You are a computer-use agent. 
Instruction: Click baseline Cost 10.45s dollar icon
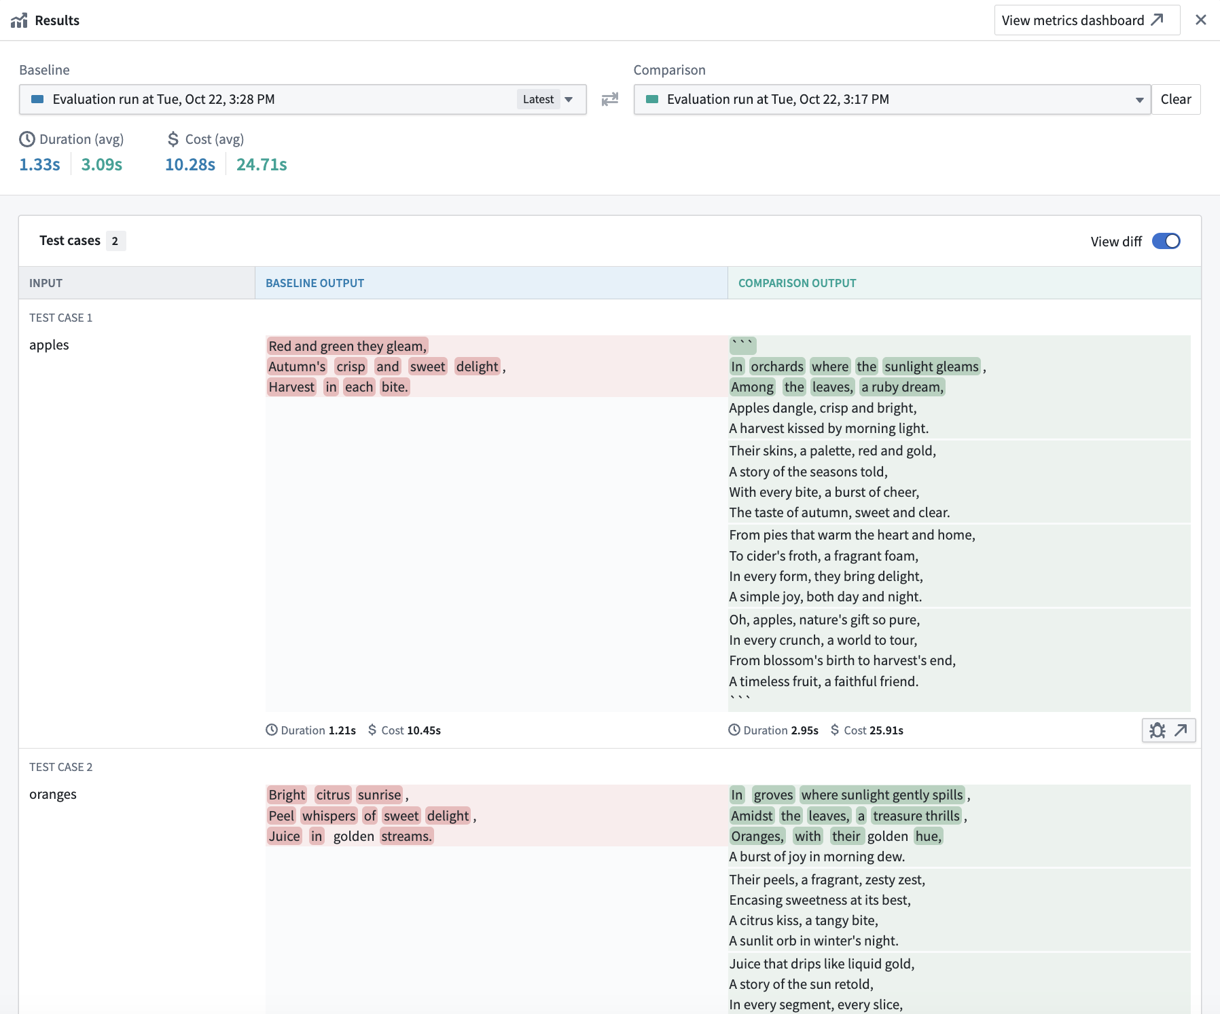372,730
